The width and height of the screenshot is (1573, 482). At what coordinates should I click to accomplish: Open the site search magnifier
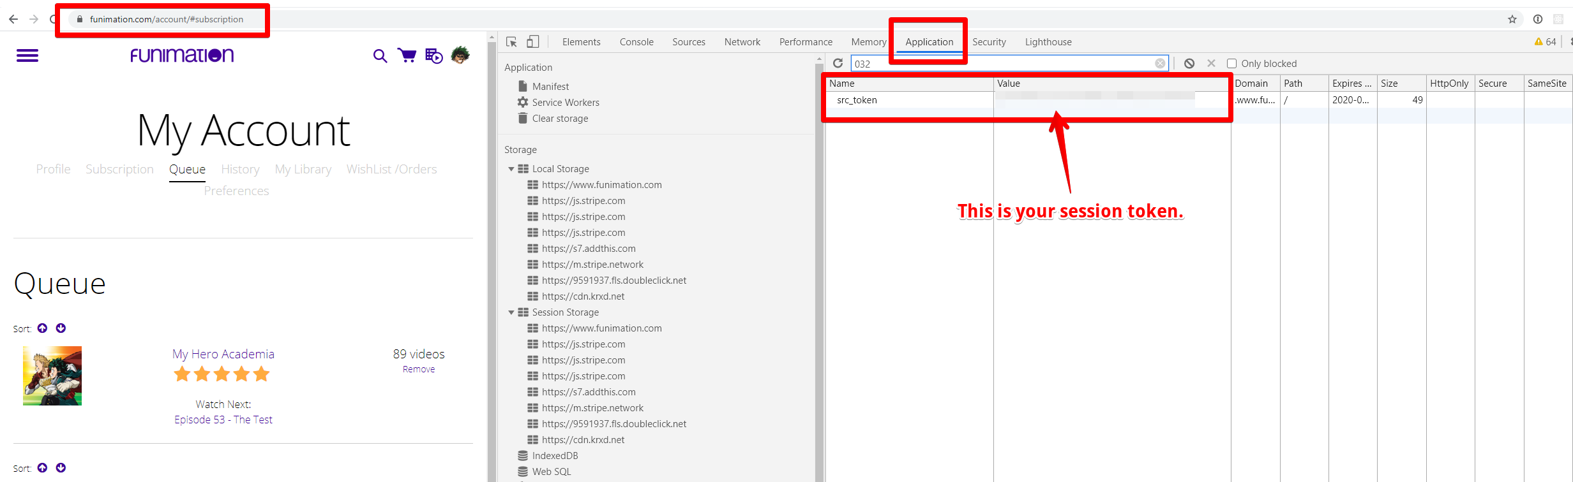tap(380, 56)
